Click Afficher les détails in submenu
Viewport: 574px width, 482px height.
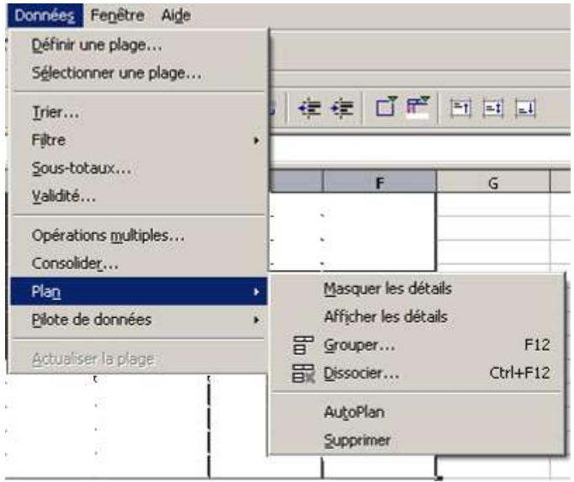(417, 316)
